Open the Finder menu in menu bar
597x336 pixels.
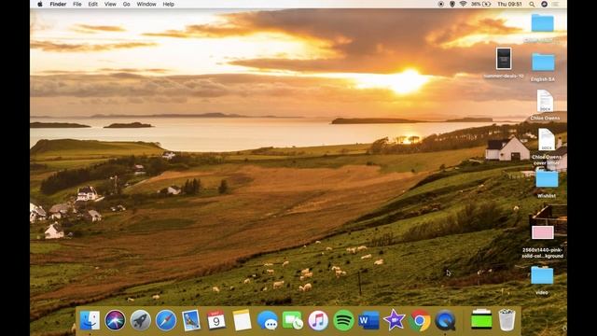[x=58, y=4]
